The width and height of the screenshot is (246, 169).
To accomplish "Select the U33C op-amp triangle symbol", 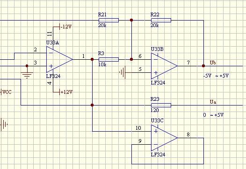I will 164,138.
